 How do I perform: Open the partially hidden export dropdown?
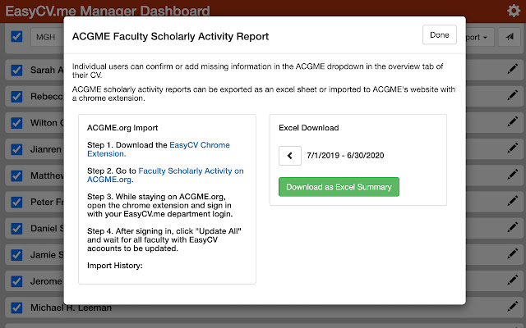pos(480,37)
